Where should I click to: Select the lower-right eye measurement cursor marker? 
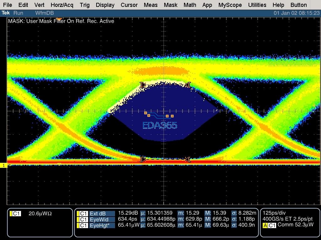tap(187, 159)
